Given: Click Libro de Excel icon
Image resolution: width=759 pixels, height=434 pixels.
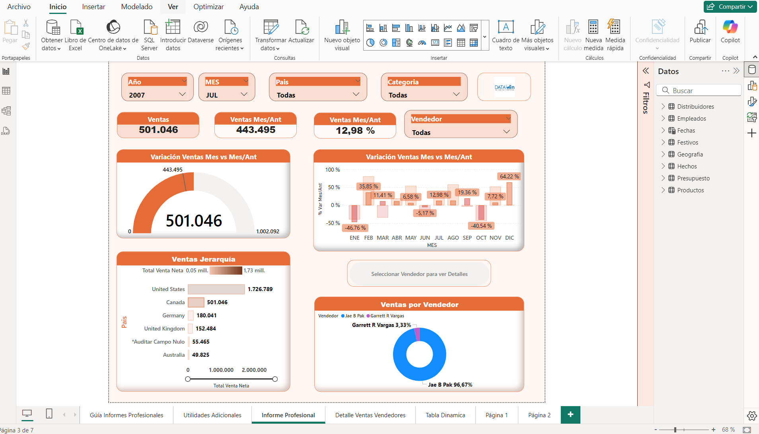Looking at the screenshot, I should 76,27.
